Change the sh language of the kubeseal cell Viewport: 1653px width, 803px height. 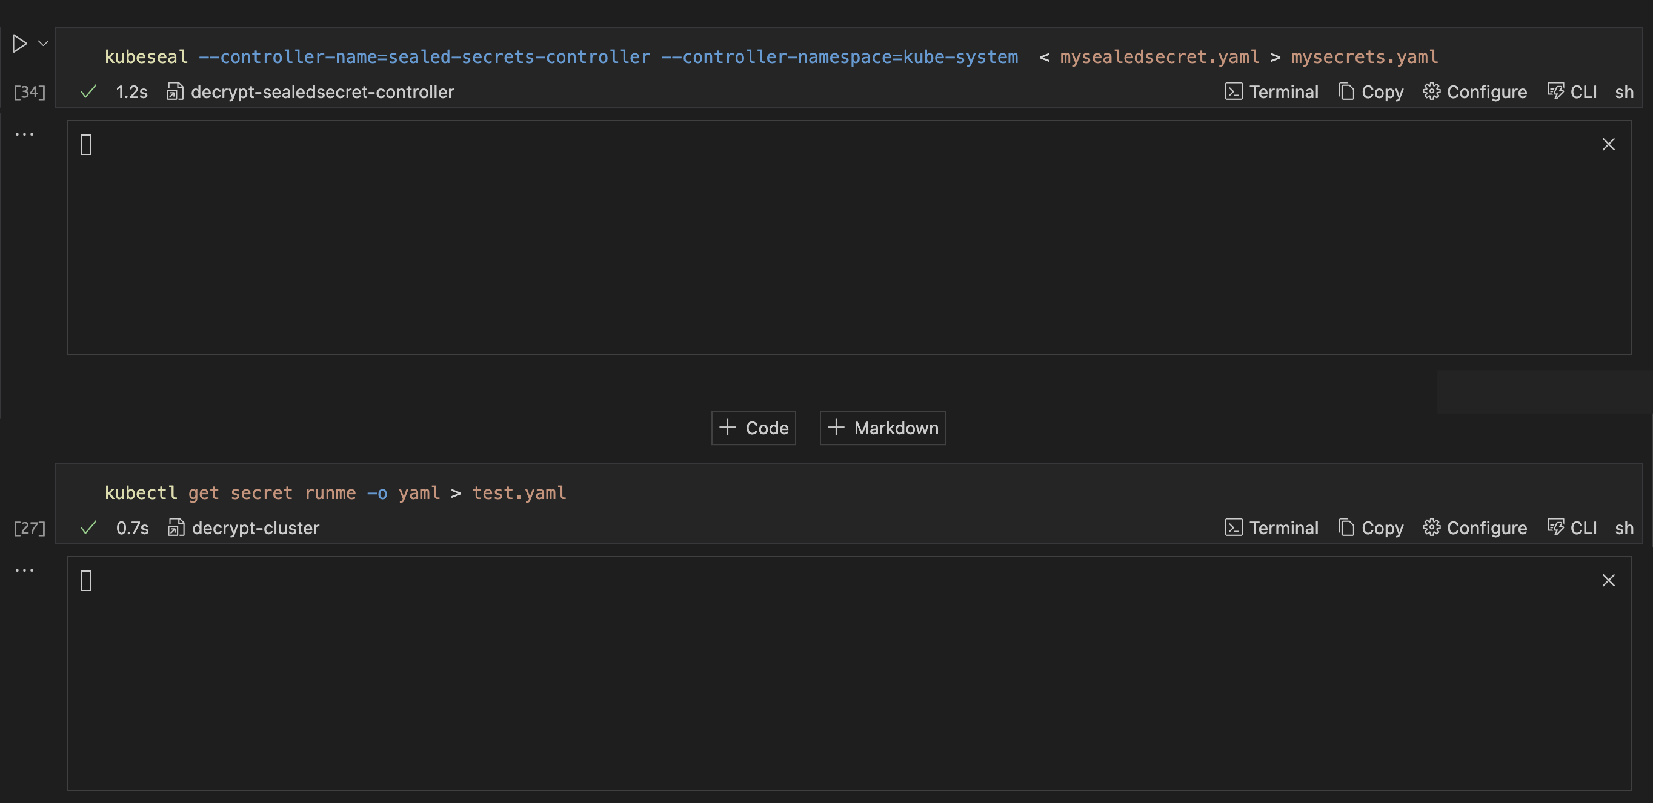pos(1624,91)
